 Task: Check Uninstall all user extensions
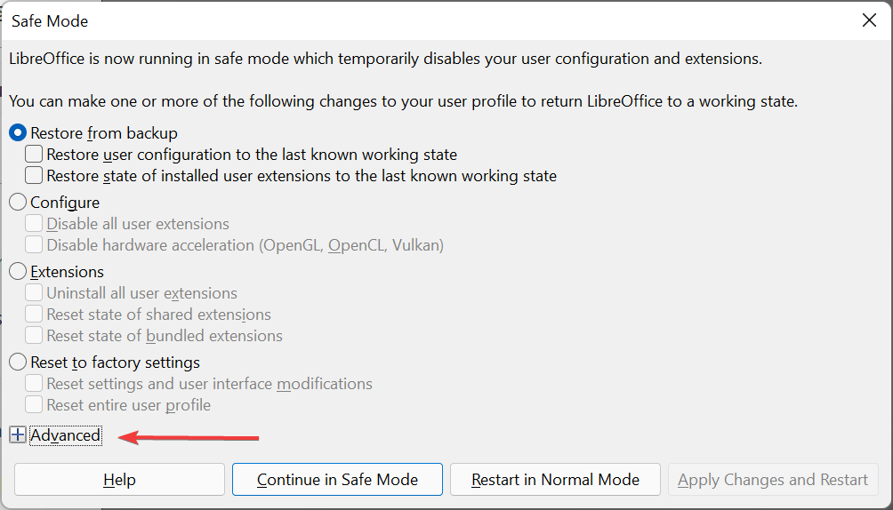coord(34,293)
